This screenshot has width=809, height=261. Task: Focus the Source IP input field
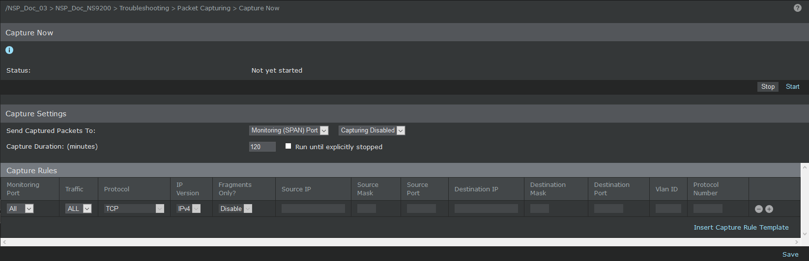coord(313,209)
